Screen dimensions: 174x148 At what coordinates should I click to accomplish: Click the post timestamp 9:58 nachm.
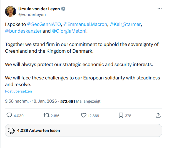point(16,101)
